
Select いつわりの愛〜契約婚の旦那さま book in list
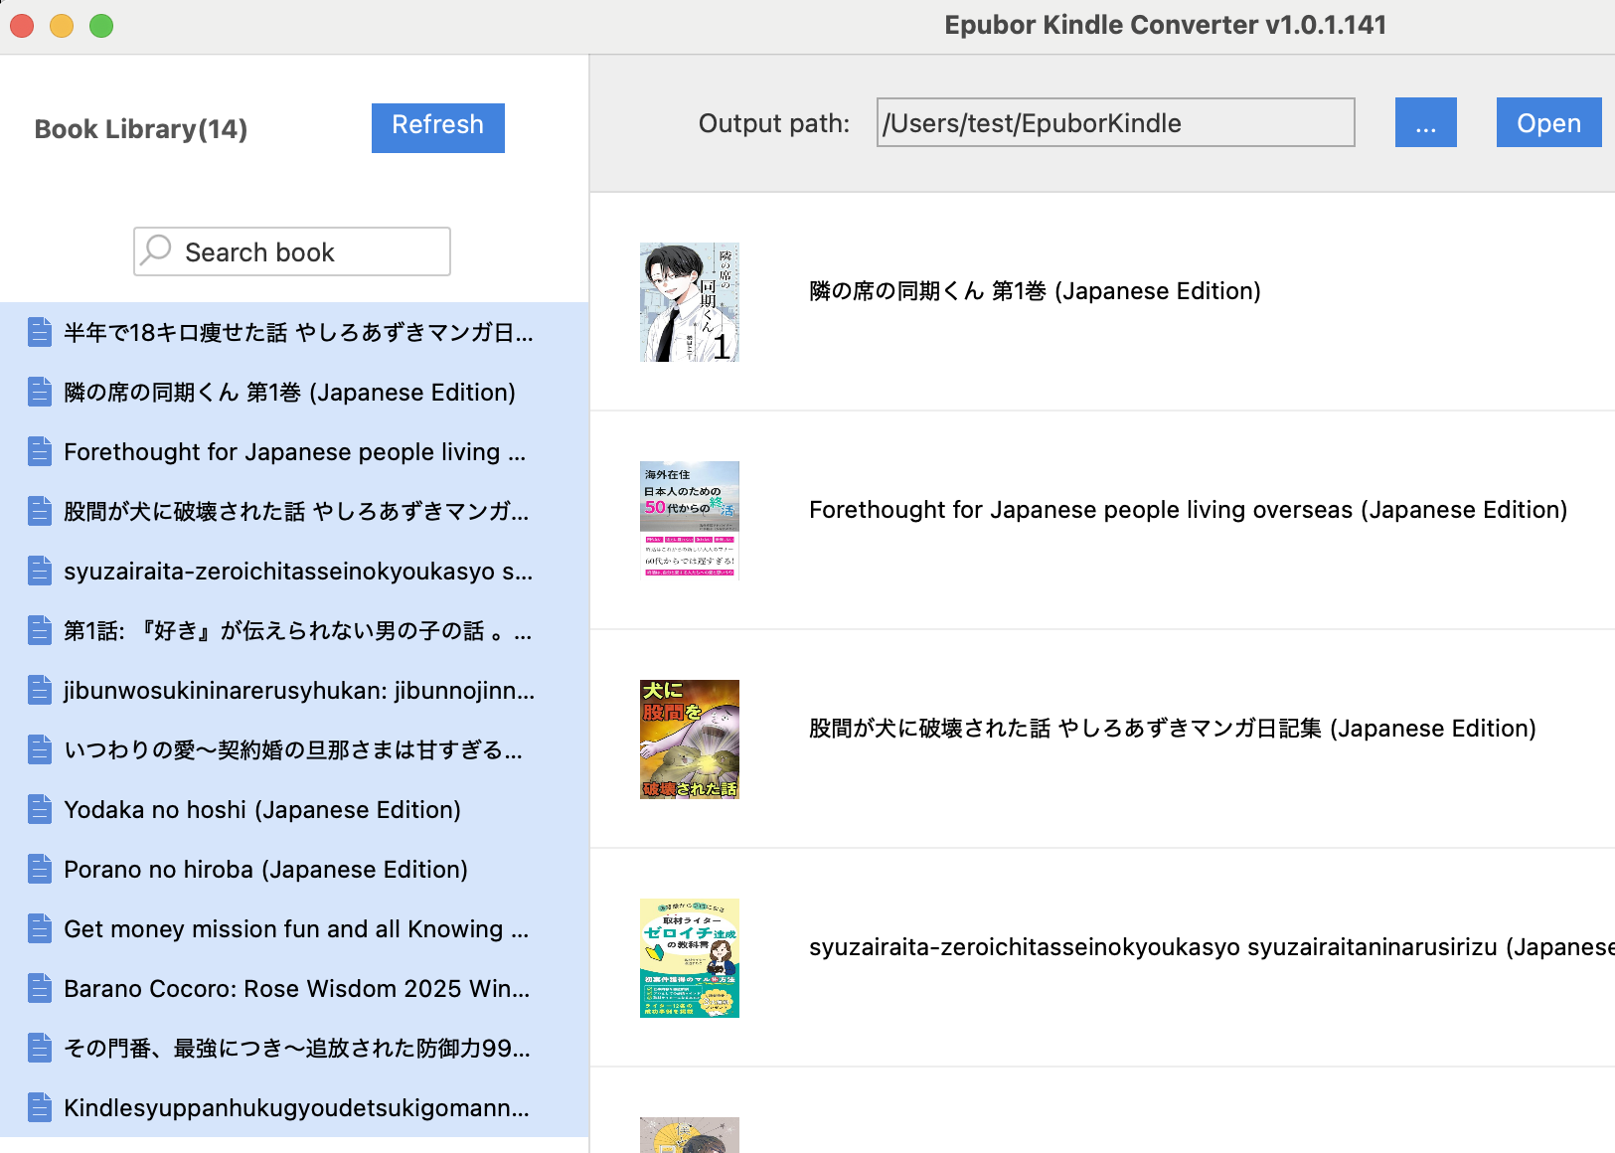294,749
